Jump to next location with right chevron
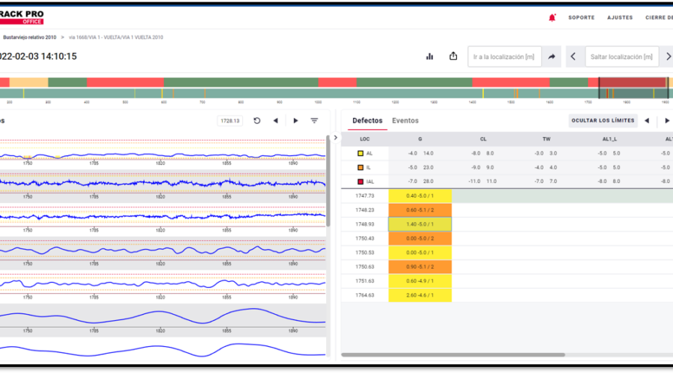 [x=668, y=57]
